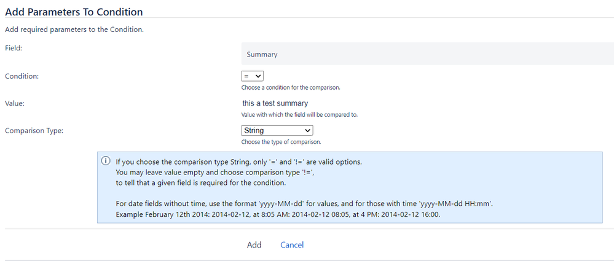Click the 'Condition:' label
This screenshot has height=261, width=614.
coord(22,76)
